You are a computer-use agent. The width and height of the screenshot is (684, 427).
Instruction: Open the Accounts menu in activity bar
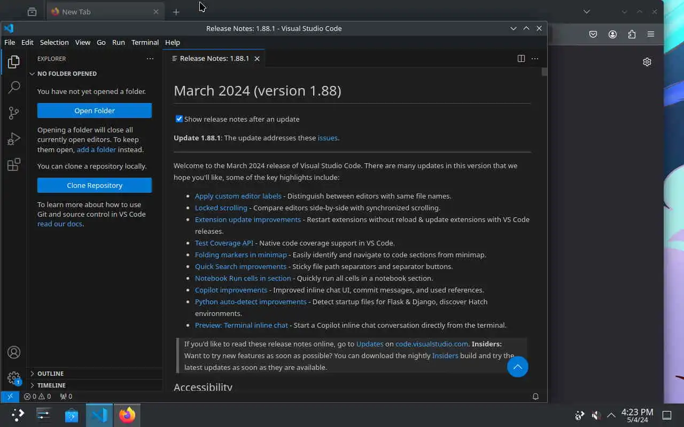coord(14,352)
